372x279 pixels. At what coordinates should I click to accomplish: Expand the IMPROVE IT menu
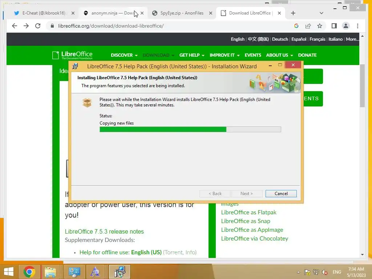225,55
